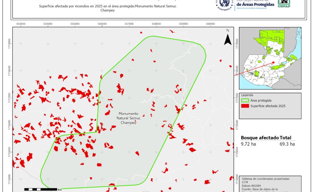Click the 'Superficie afectada 2025' legend label
314x192 pixels.
pyautogui.click(x=268, y=106)
